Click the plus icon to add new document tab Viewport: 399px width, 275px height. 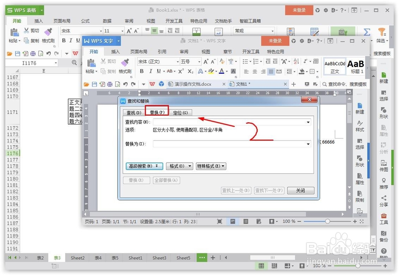[293, 84]
